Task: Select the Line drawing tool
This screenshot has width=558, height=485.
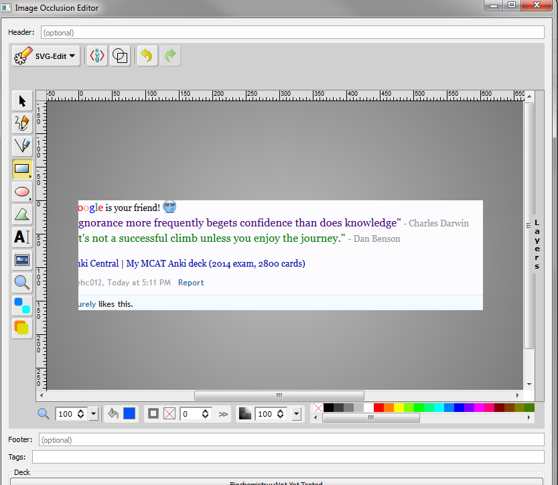Action: [x=22, y=146]
